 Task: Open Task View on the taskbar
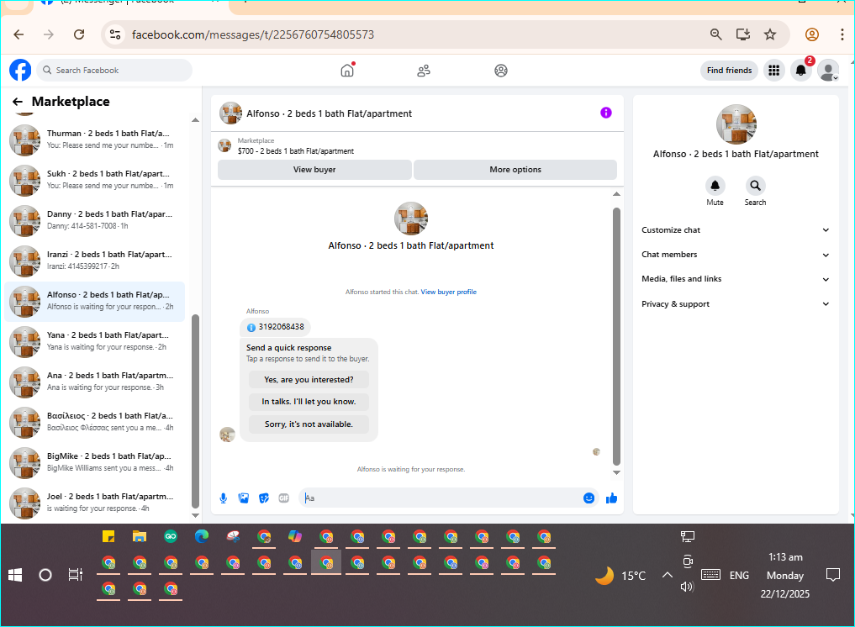coord(76,575)
